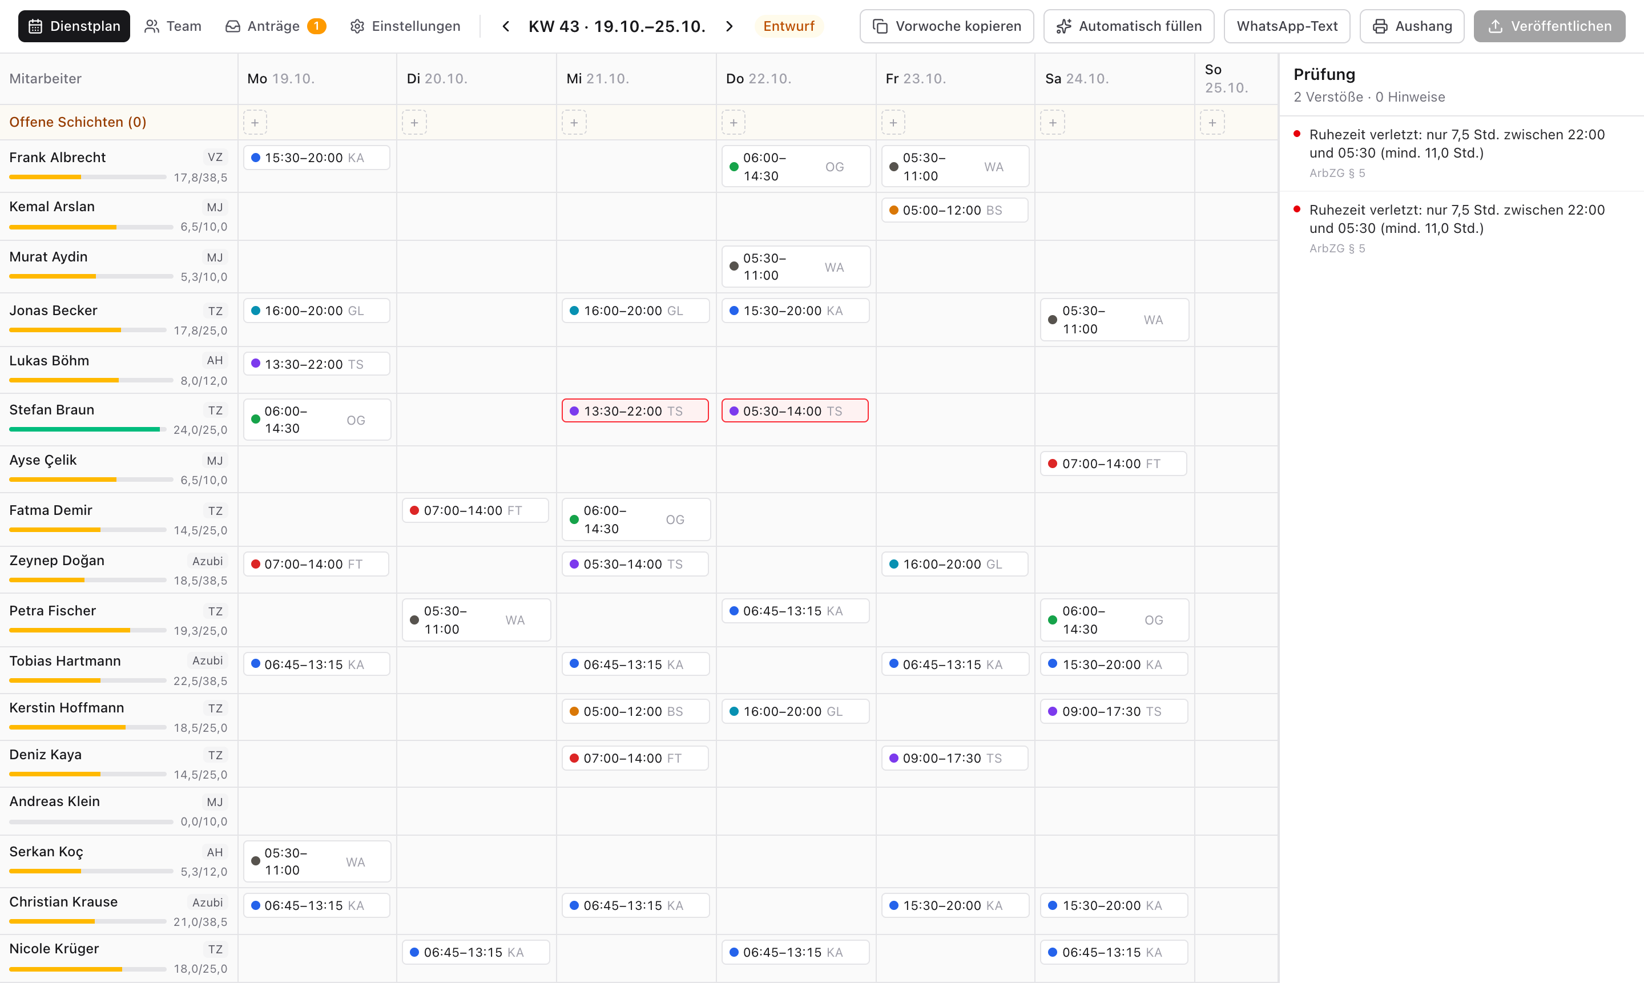Click Stefan Braun's hours progress bar
This screenshot has height=983, width=1644.
[x=87, y=429]
